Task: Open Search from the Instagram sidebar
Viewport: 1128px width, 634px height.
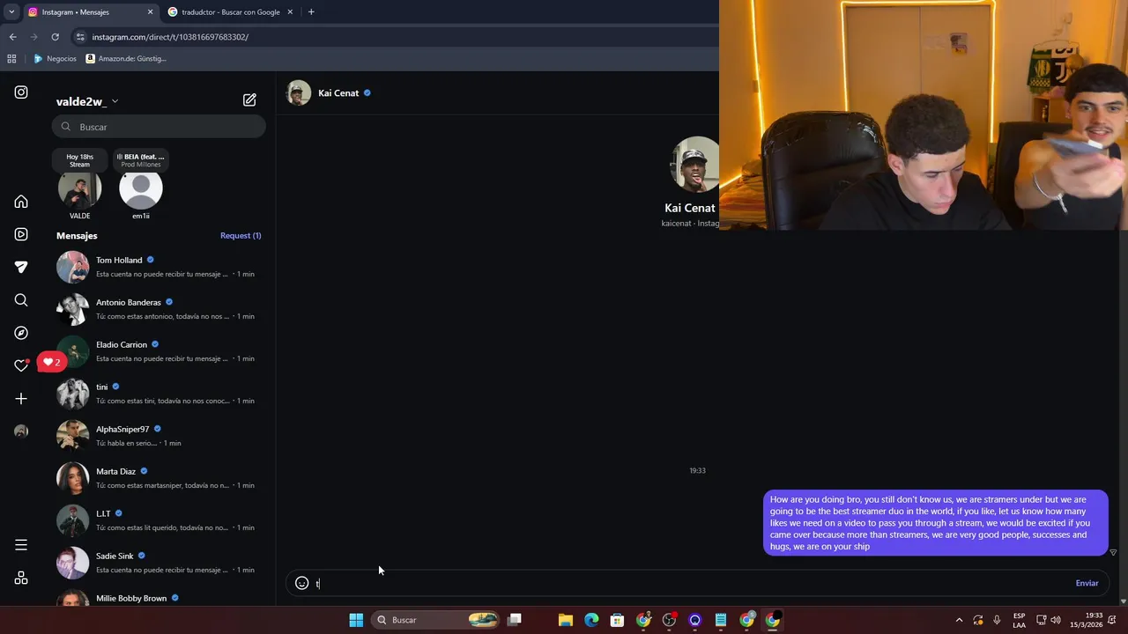Action: pyautogui.click(x=21, y=300)
